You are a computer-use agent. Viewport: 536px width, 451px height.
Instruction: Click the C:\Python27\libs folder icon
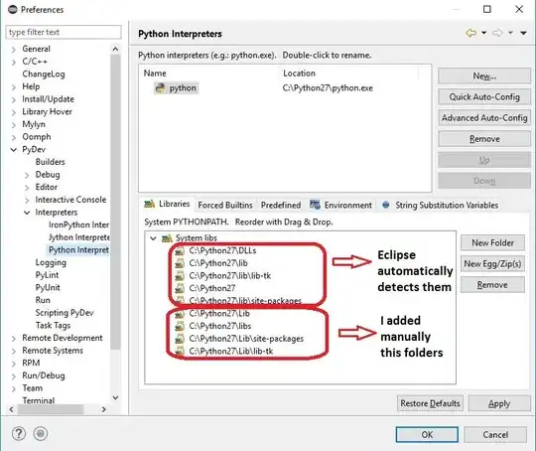[180, 327]
